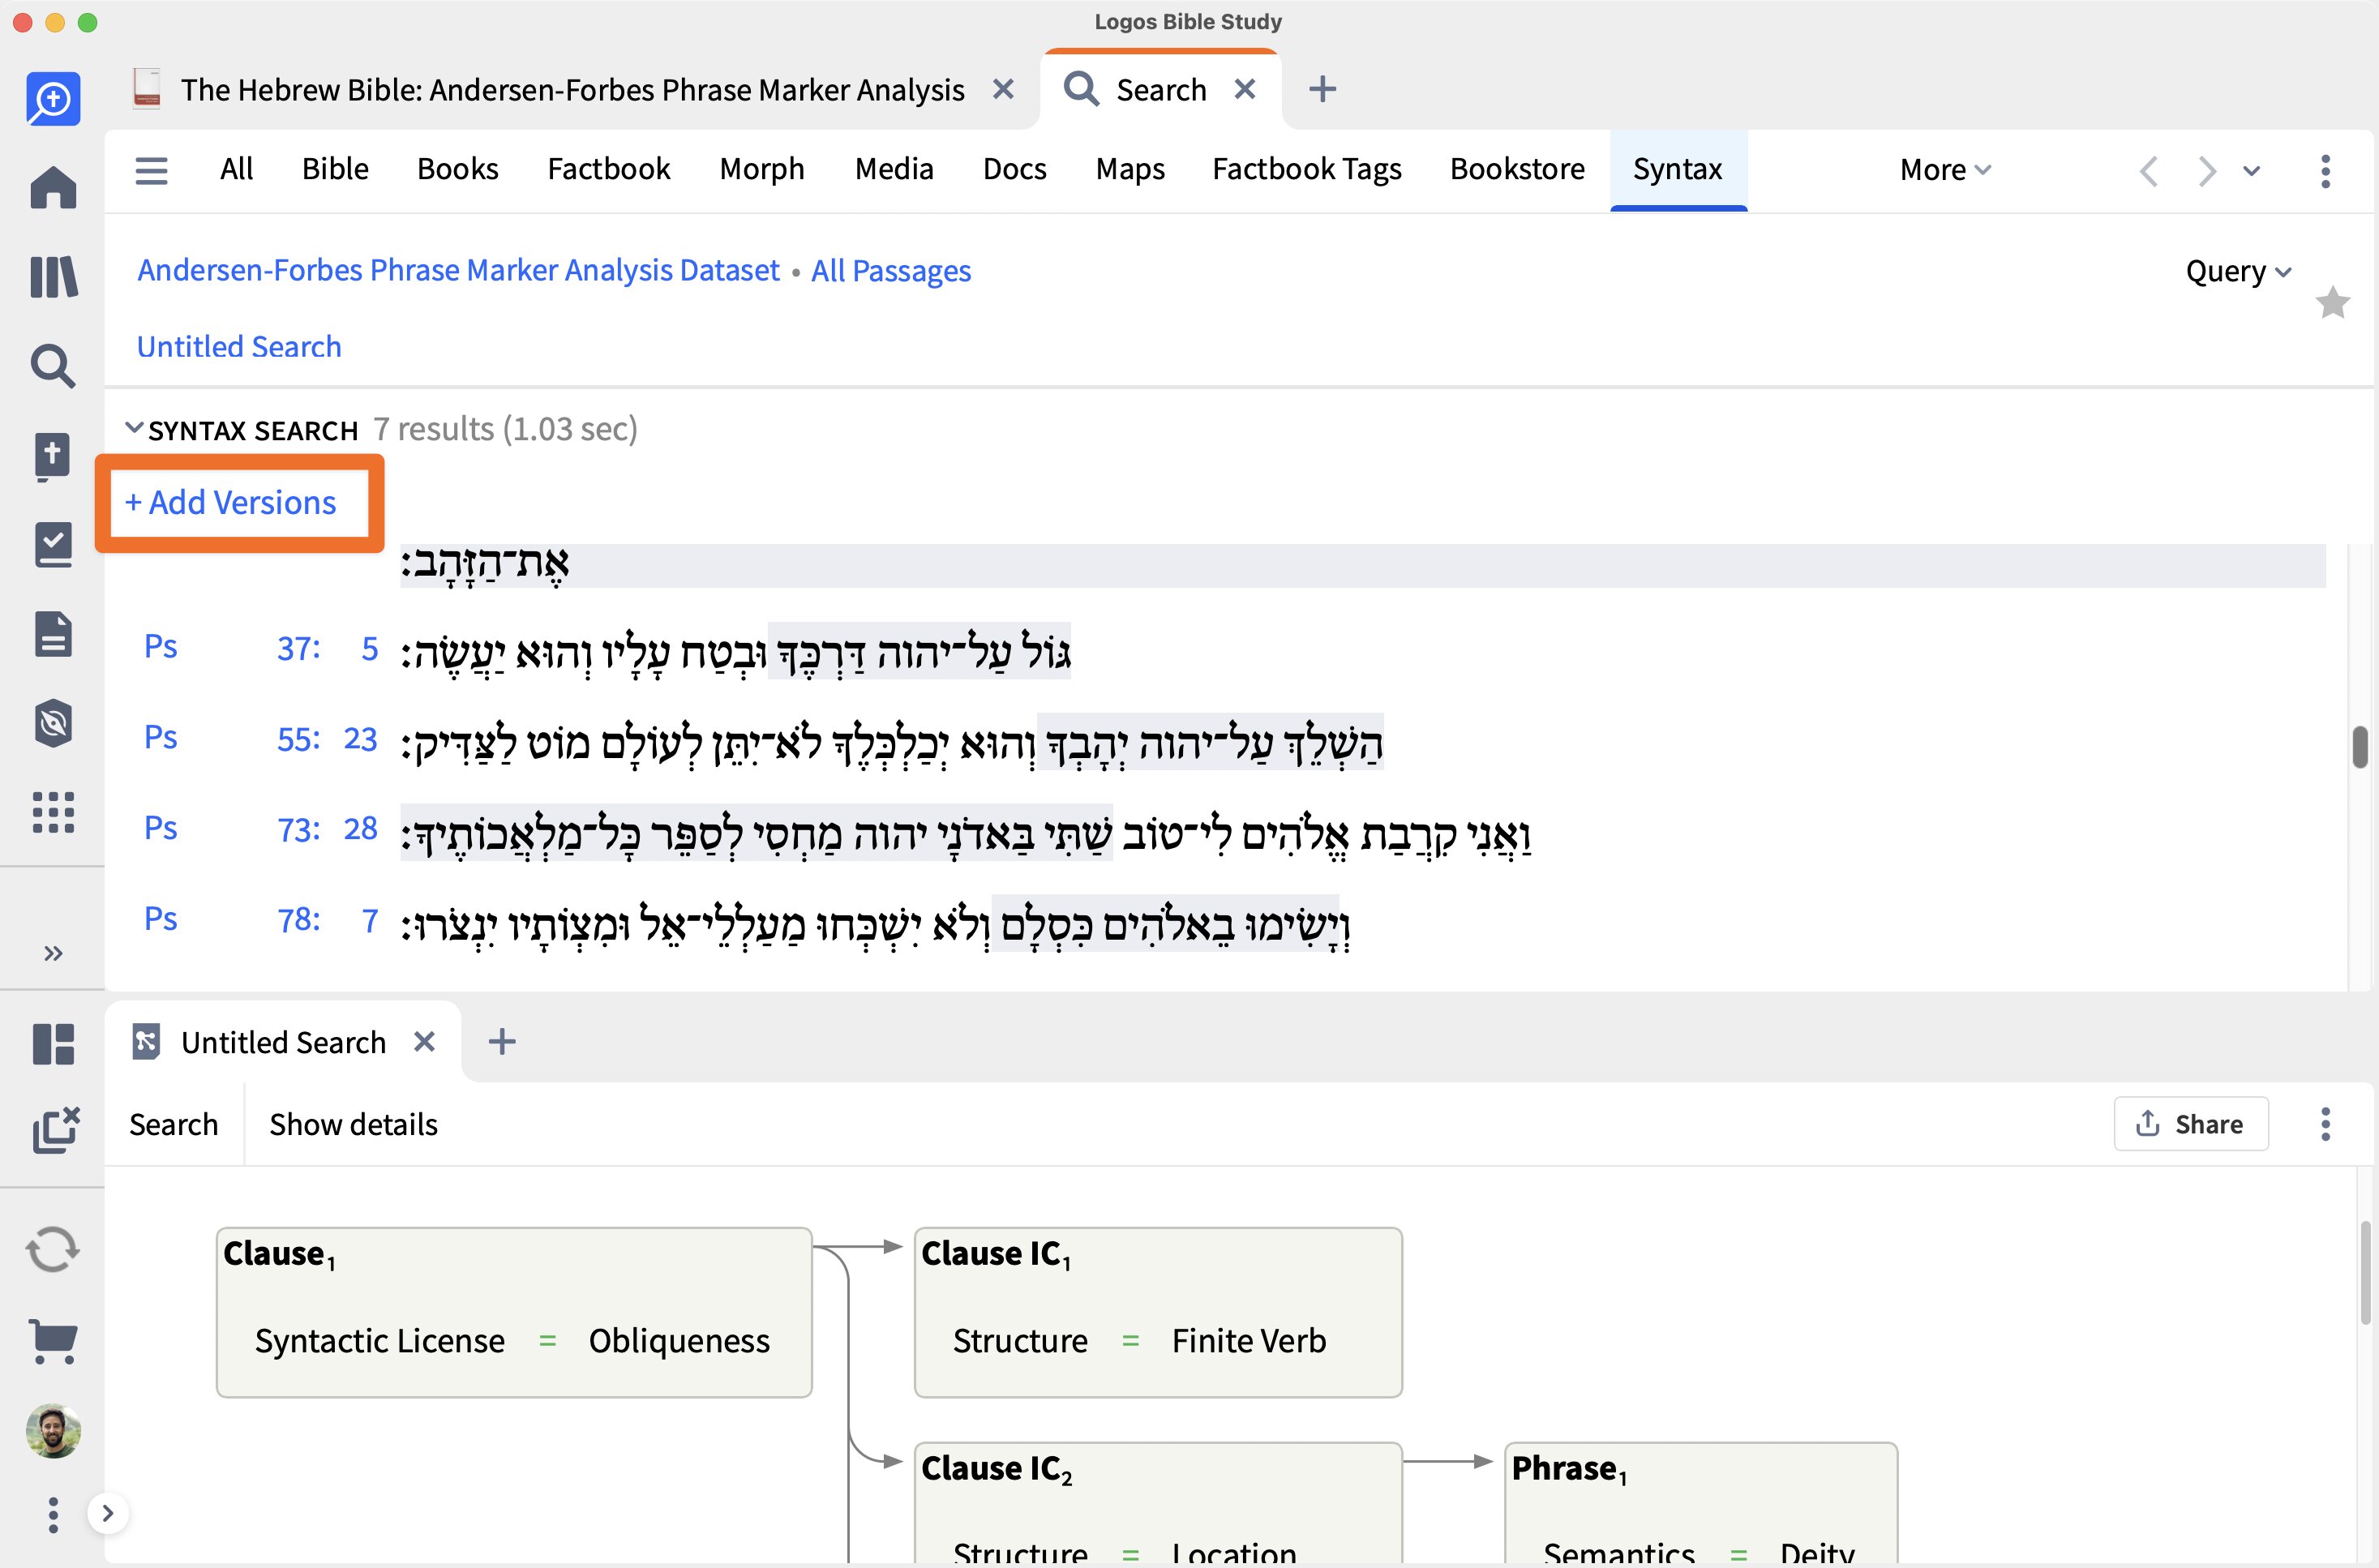
Task: Open Ps 55:23 result reference
Action: [260, 739]
